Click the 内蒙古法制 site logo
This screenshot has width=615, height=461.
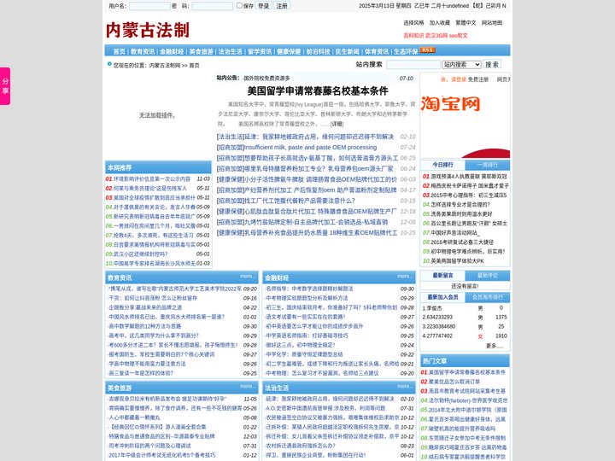[x=148, y=30]
